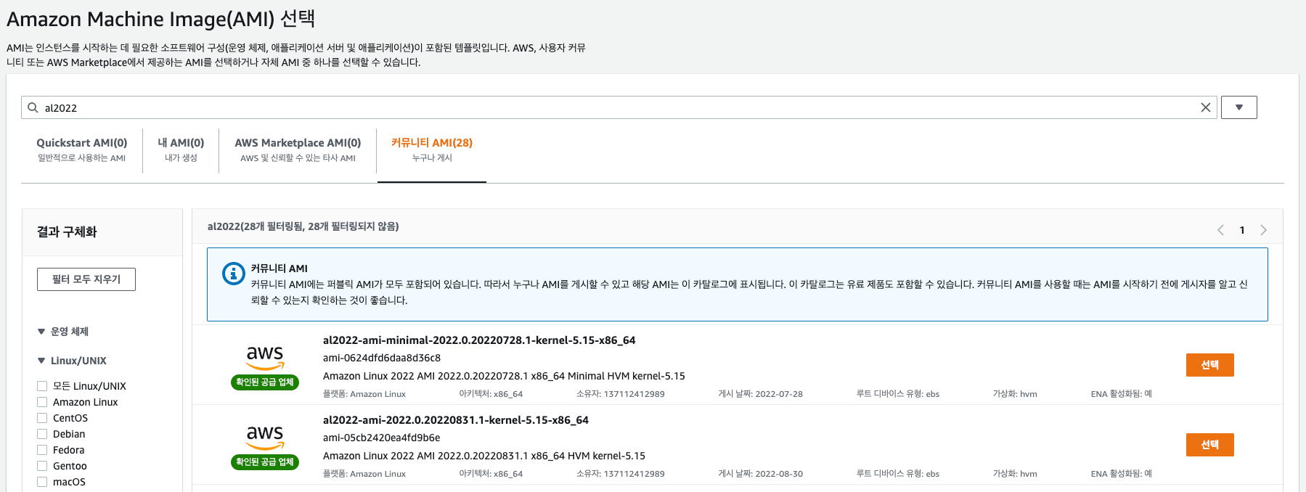The width and height of the screenshot is (1306, 492).
Task: Click AWS logo of al2022-ami-2022.0.20220831.1 entry
Action: (x=265, y=437)
